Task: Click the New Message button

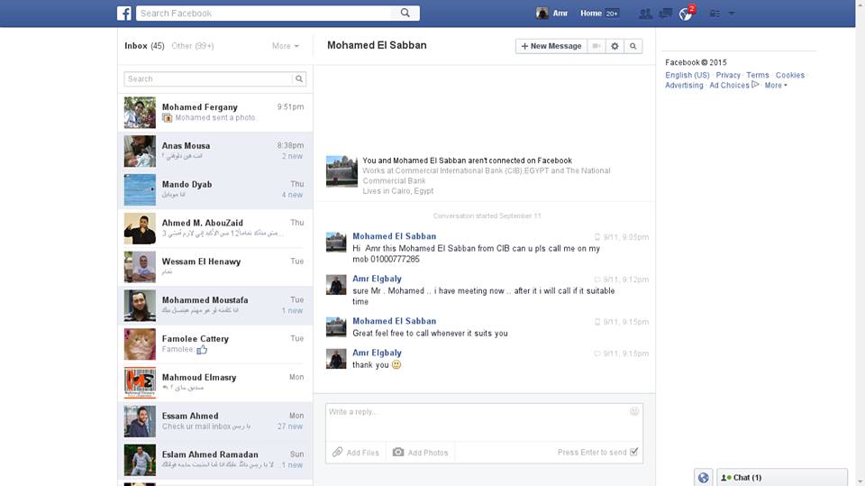Action: 551,46
